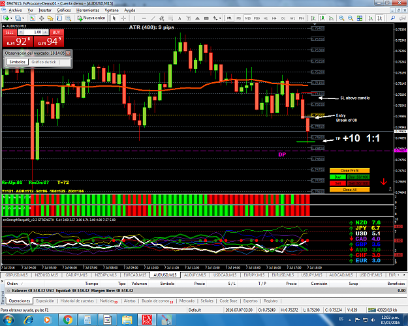Click the new chart icon

(6, 18)
